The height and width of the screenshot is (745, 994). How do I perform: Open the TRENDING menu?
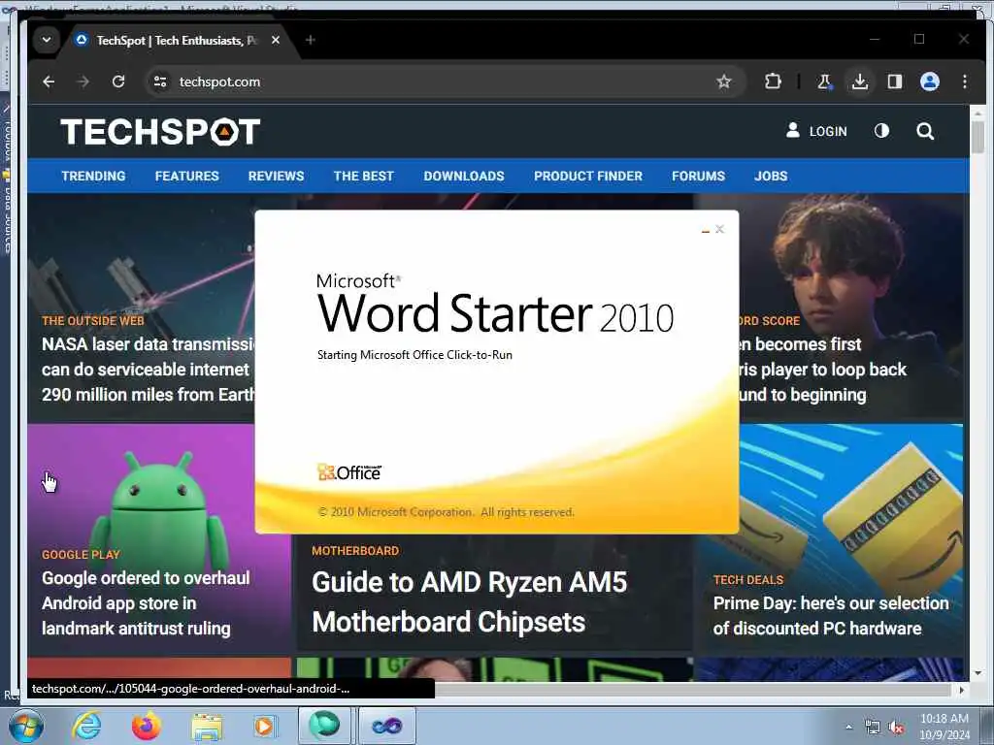(x=93, y=177)
